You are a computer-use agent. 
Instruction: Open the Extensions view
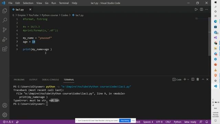(x=4, y=49)
